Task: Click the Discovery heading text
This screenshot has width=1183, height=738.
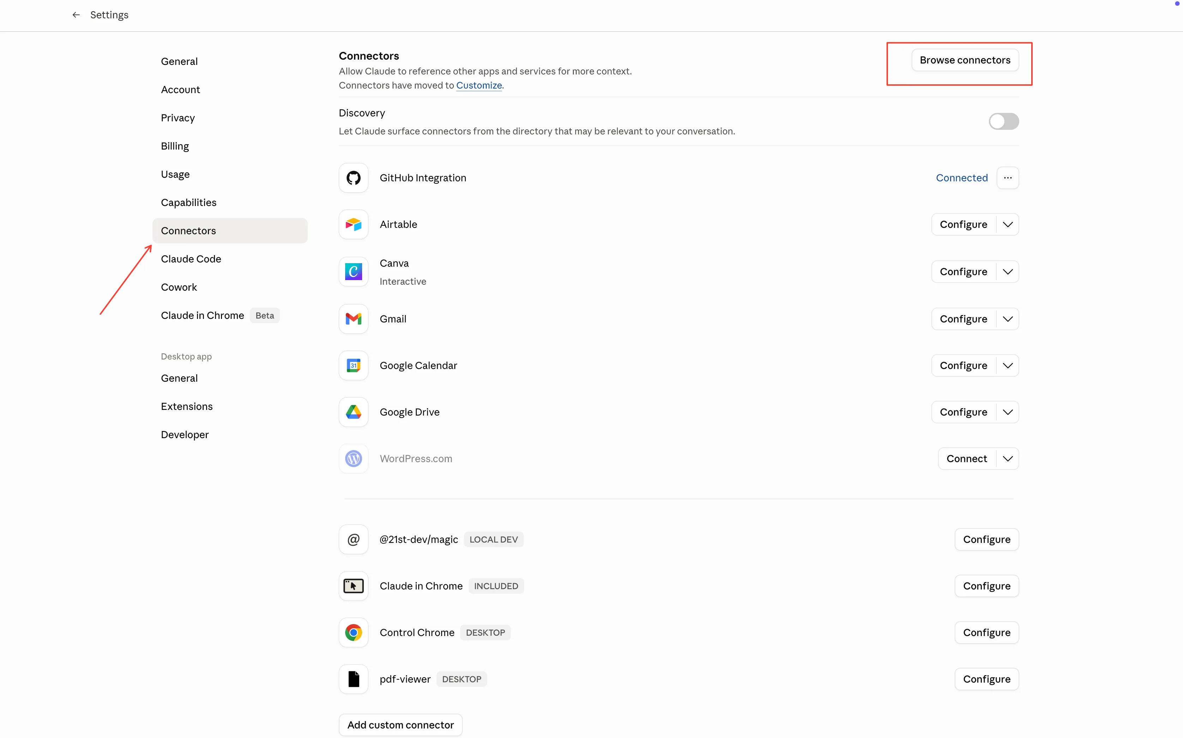Action: point(362,113)
